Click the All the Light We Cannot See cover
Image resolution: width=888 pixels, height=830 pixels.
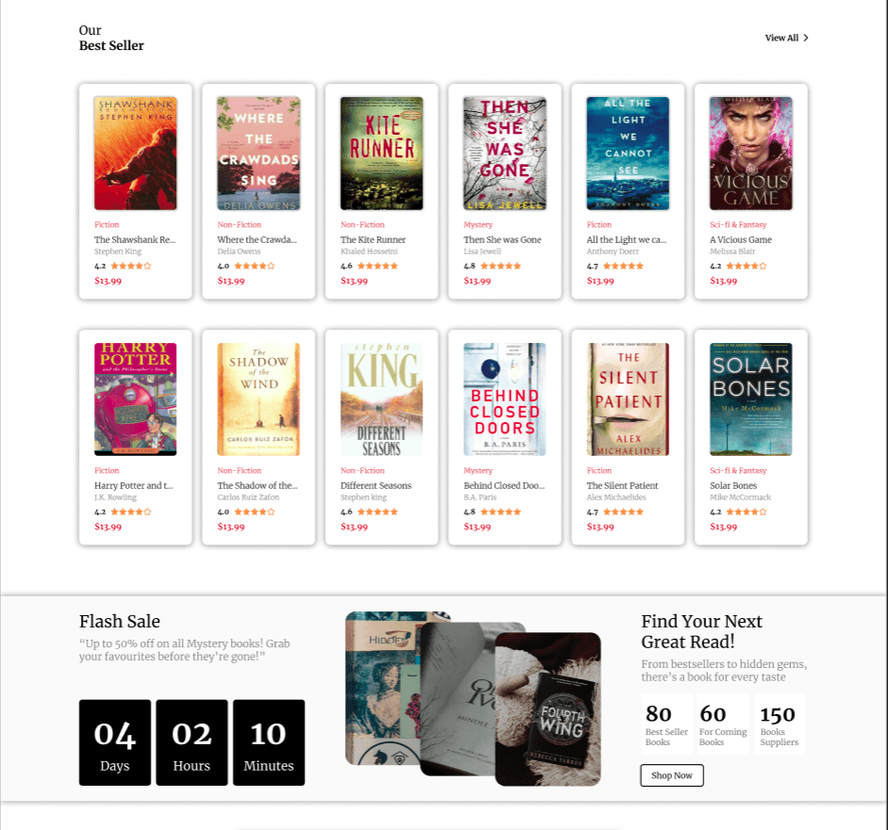[628, 154]
